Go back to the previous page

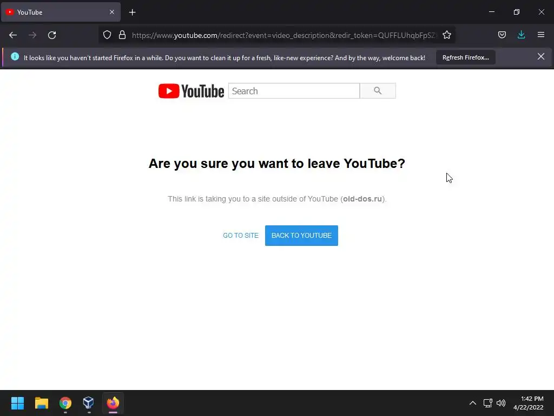point(13,35)
